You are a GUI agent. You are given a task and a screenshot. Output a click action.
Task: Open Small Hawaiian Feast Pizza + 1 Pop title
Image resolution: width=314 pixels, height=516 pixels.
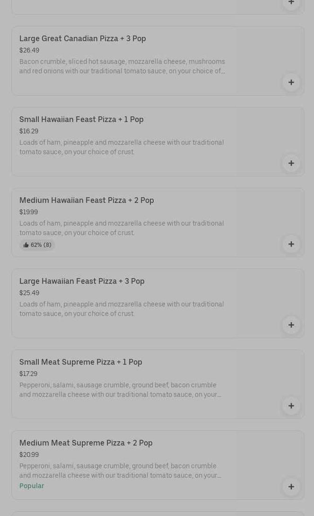point(81,120)
